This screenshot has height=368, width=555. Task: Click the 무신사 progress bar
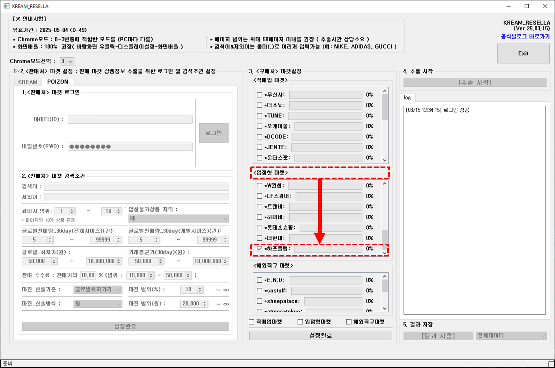[326, 95]
